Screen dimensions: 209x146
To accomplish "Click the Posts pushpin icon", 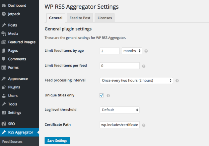I will 4,25.
